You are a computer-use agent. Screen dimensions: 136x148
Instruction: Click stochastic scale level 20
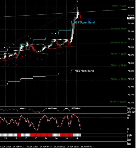(128, 129)
